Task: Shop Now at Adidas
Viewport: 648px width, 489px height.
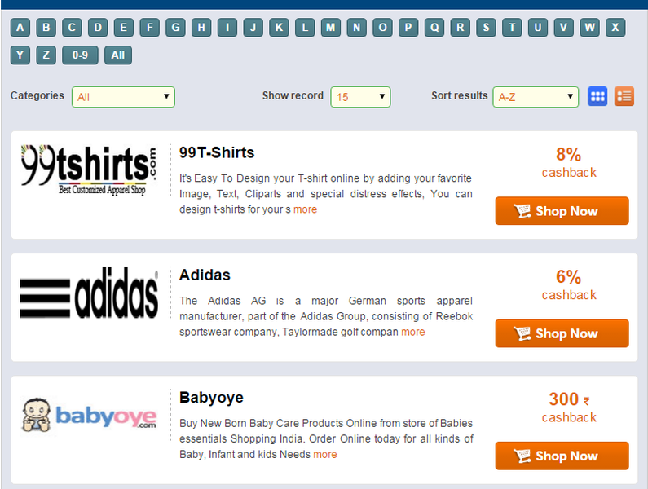Action: point(562,333)
